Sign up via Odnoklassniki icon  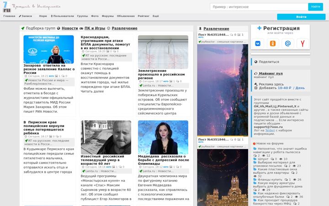(x=272, y=43)
